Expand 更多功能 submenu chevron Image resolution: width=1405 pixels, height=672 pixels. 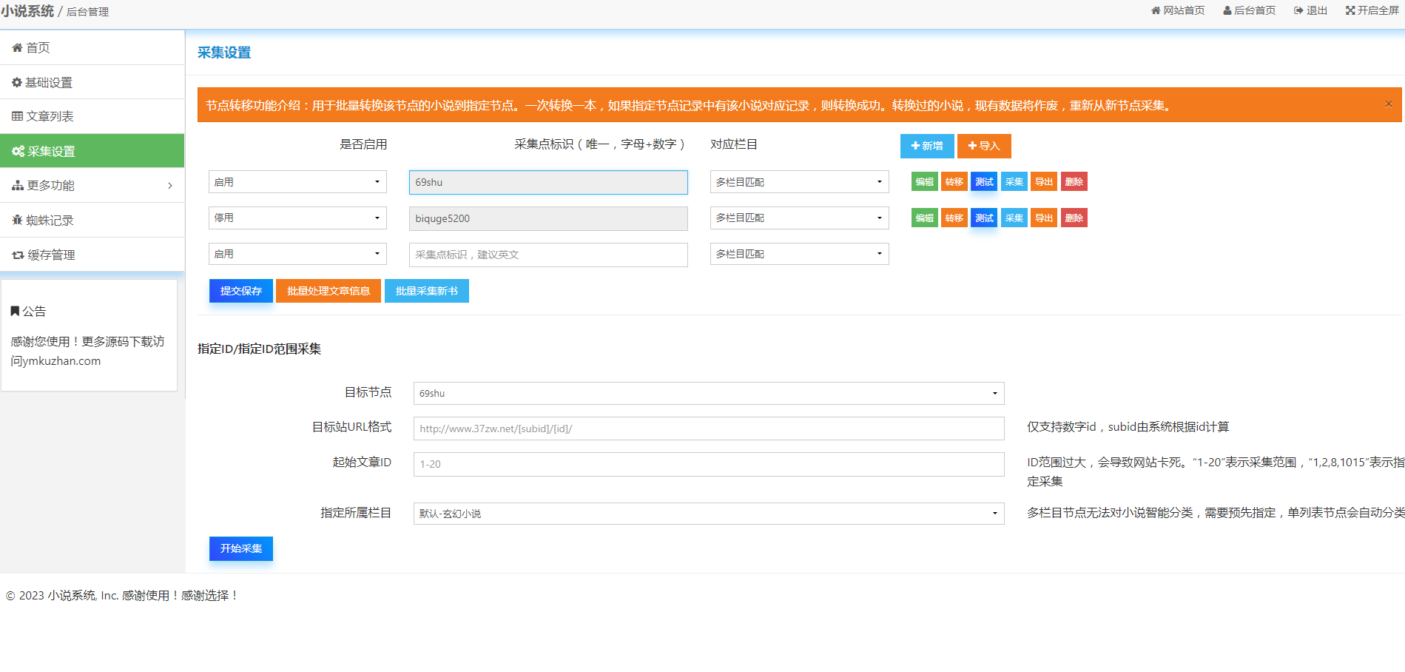170,186
